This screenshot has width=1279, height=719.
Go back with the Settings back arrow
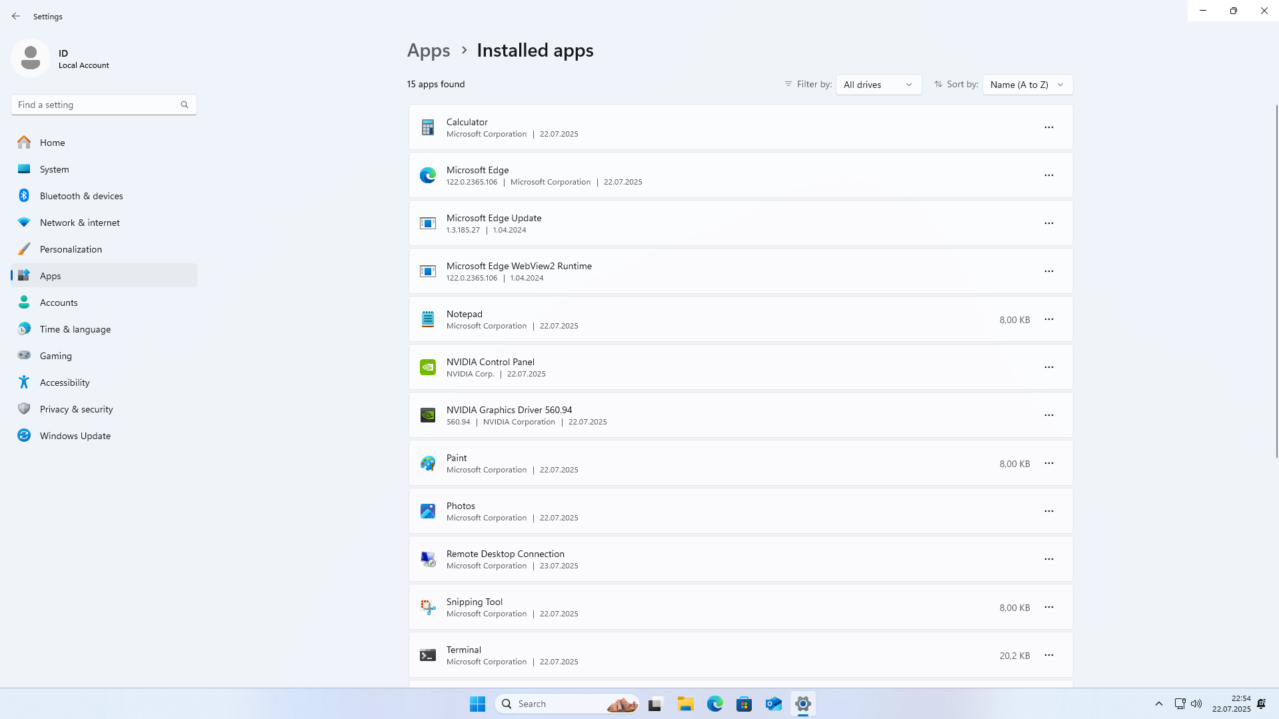click(x=16, y=16)
